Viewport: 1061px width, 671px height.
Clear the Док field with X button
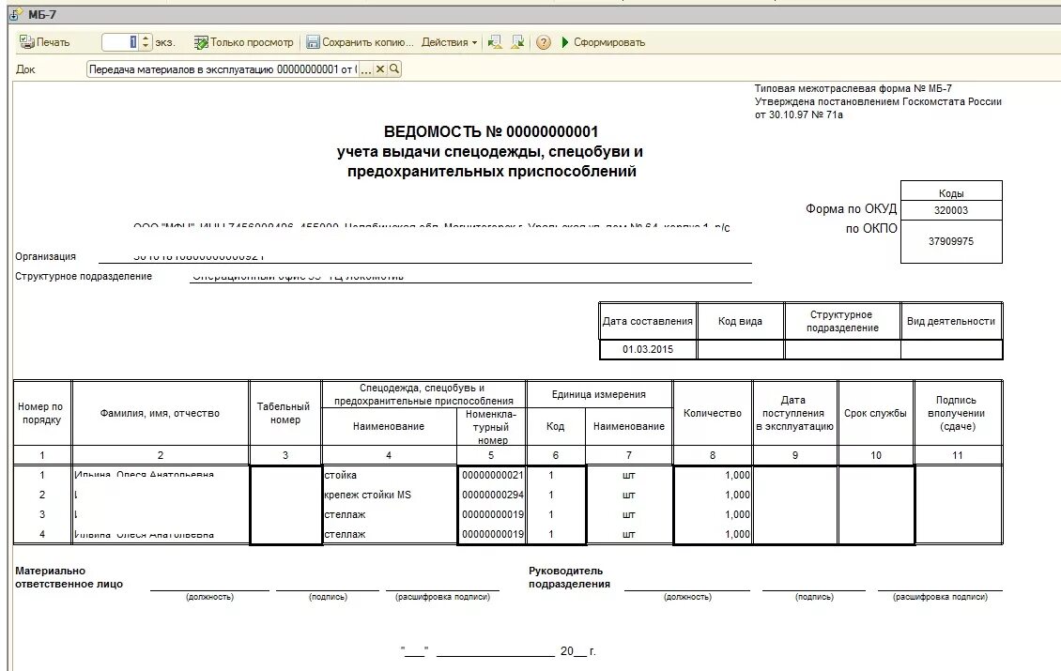[x=380, y=69]
